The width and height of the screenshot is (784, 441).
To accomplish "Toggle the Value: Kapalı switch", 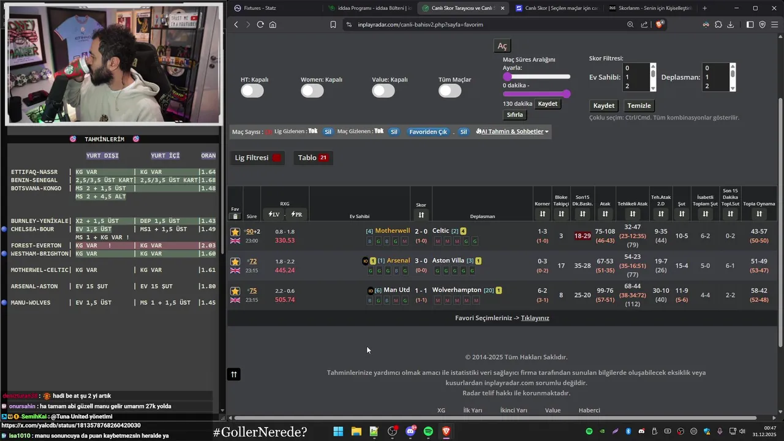I will click(x=383, y=91).
